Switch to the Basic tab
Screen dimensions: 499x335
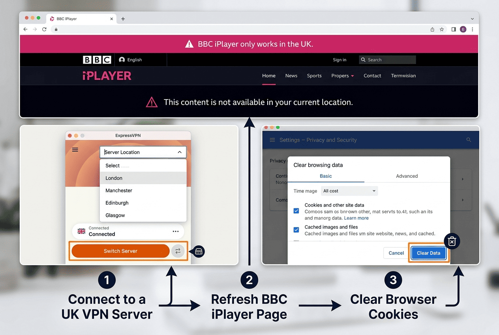coord(326,176)
